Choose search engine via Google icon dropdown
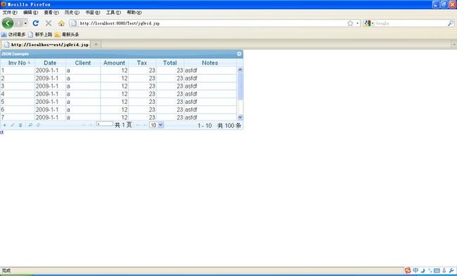The width and height of the screenshot is (457, 276). 368,23
